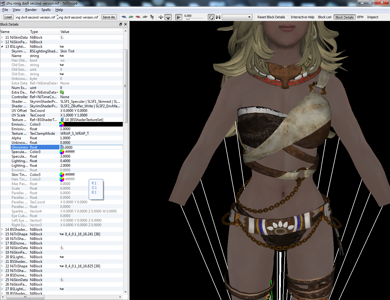Click the animation switch icon

218,17
